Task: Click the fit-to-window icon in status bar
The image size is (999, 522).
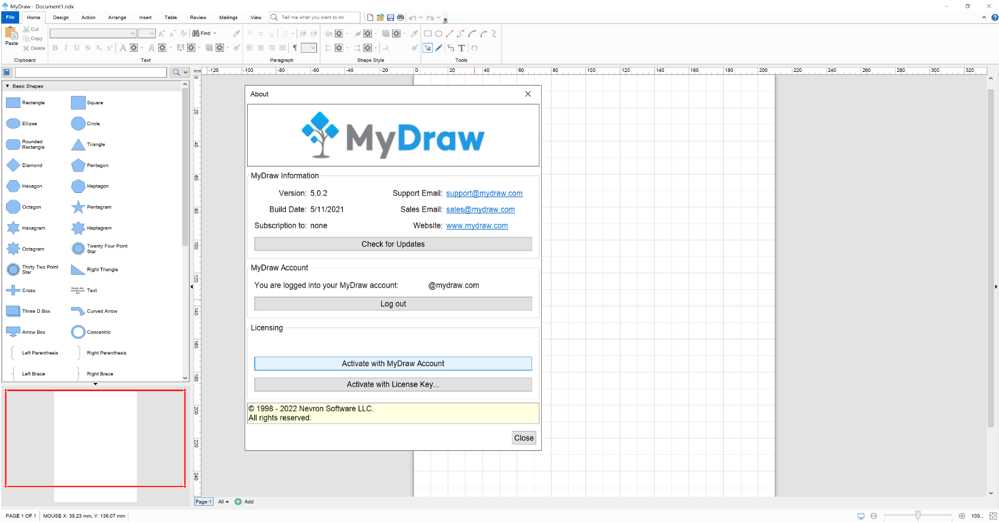Action: tap(993, 516)
